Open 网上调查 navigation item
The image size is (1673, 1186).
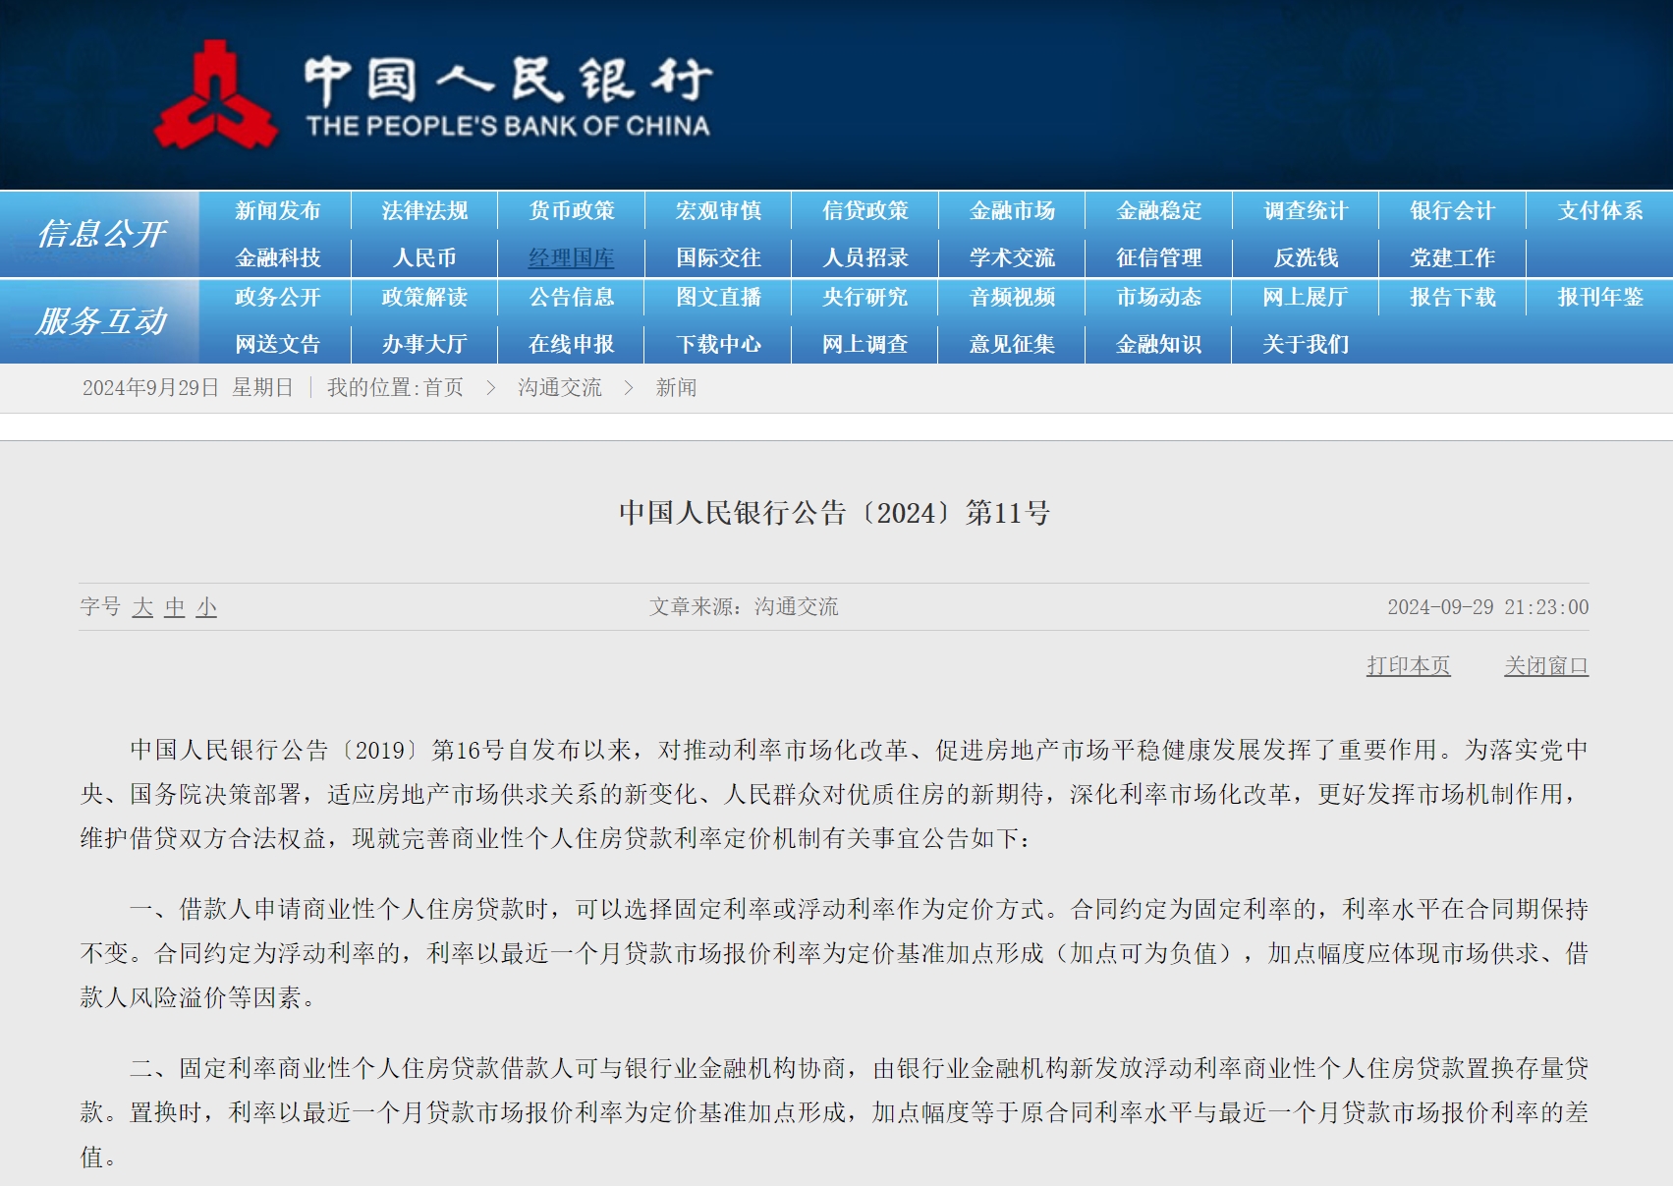pyautogui.click(x=865, y=345)
